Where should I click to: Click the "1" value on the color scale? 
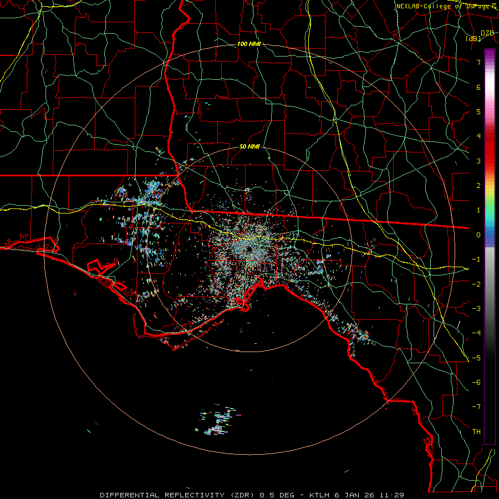click(x=478, y=210)
